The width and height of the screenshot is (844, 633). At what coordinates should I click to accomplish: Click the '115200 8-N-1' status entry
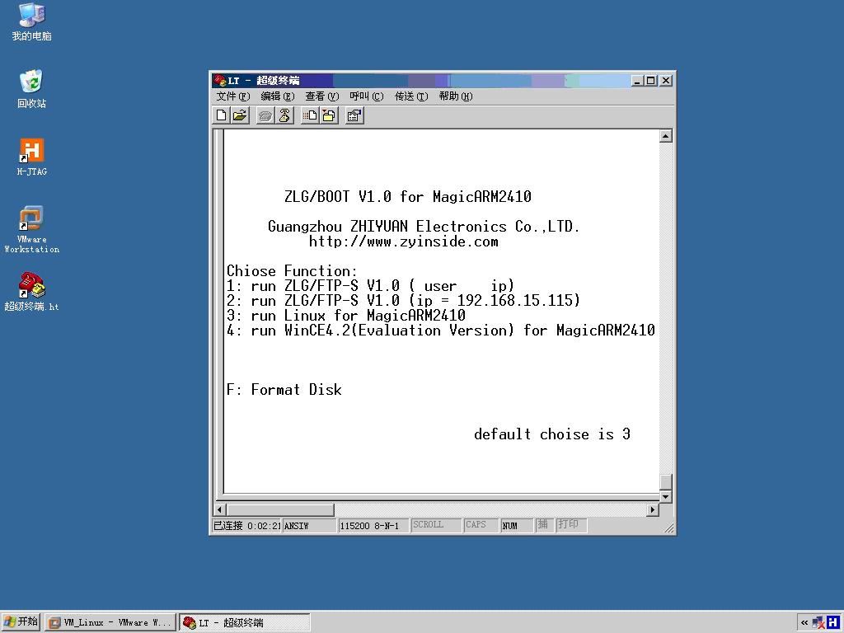373,526
